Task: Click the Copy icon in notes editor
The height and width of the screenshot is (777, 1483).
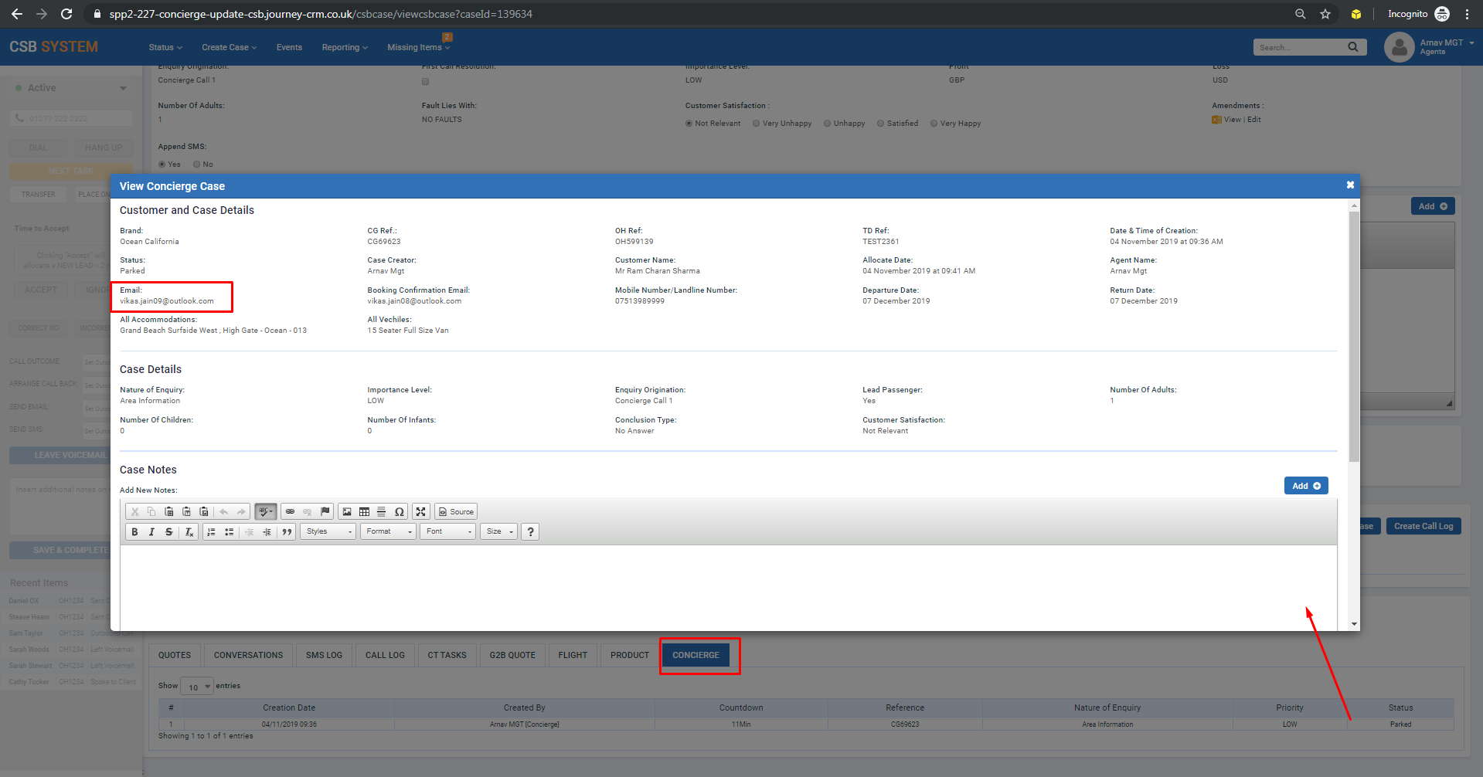Action: [151, 511]
